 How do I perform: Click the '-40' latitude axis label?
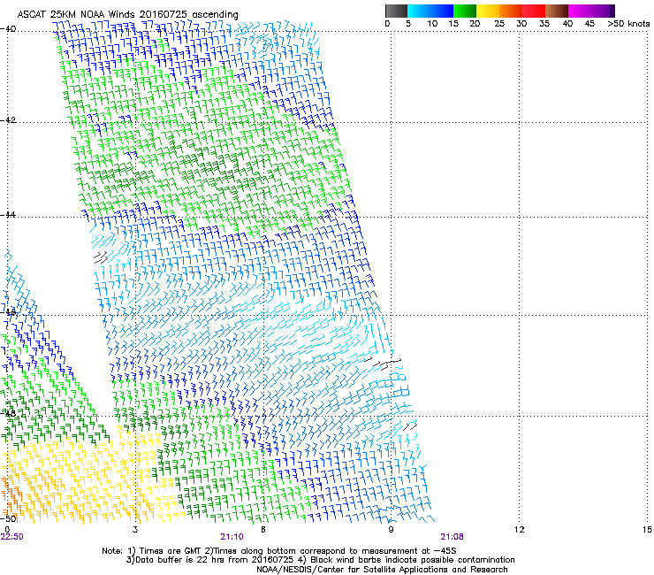pos(9,29)
